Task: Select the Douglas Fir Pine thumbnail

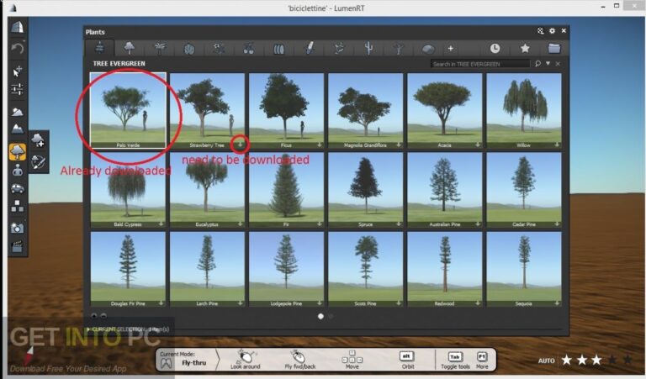Action: tap(128, 269)
